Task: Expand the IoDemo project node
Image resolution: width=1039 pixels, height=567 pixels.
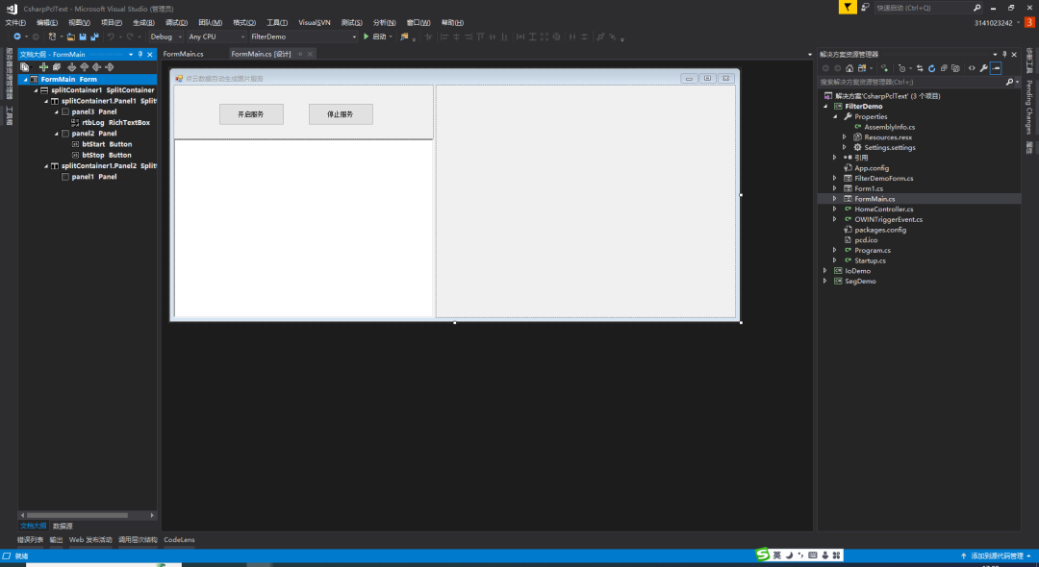Action: [824, 271]
